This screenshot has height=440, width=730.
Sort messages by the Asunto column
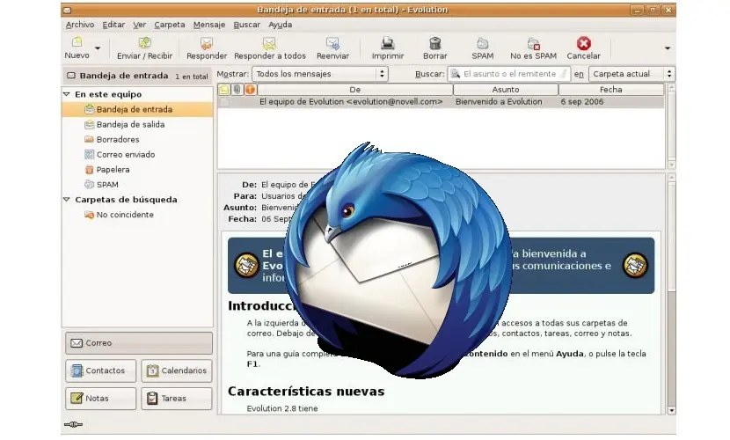click(x=506, y=90)
